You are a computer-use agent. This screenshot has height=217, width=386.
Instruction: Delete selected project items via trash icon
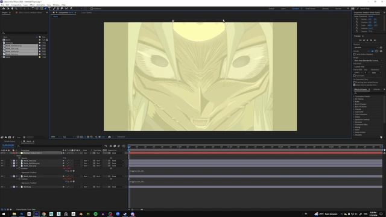pyautogui.click(x=24, y=137)
